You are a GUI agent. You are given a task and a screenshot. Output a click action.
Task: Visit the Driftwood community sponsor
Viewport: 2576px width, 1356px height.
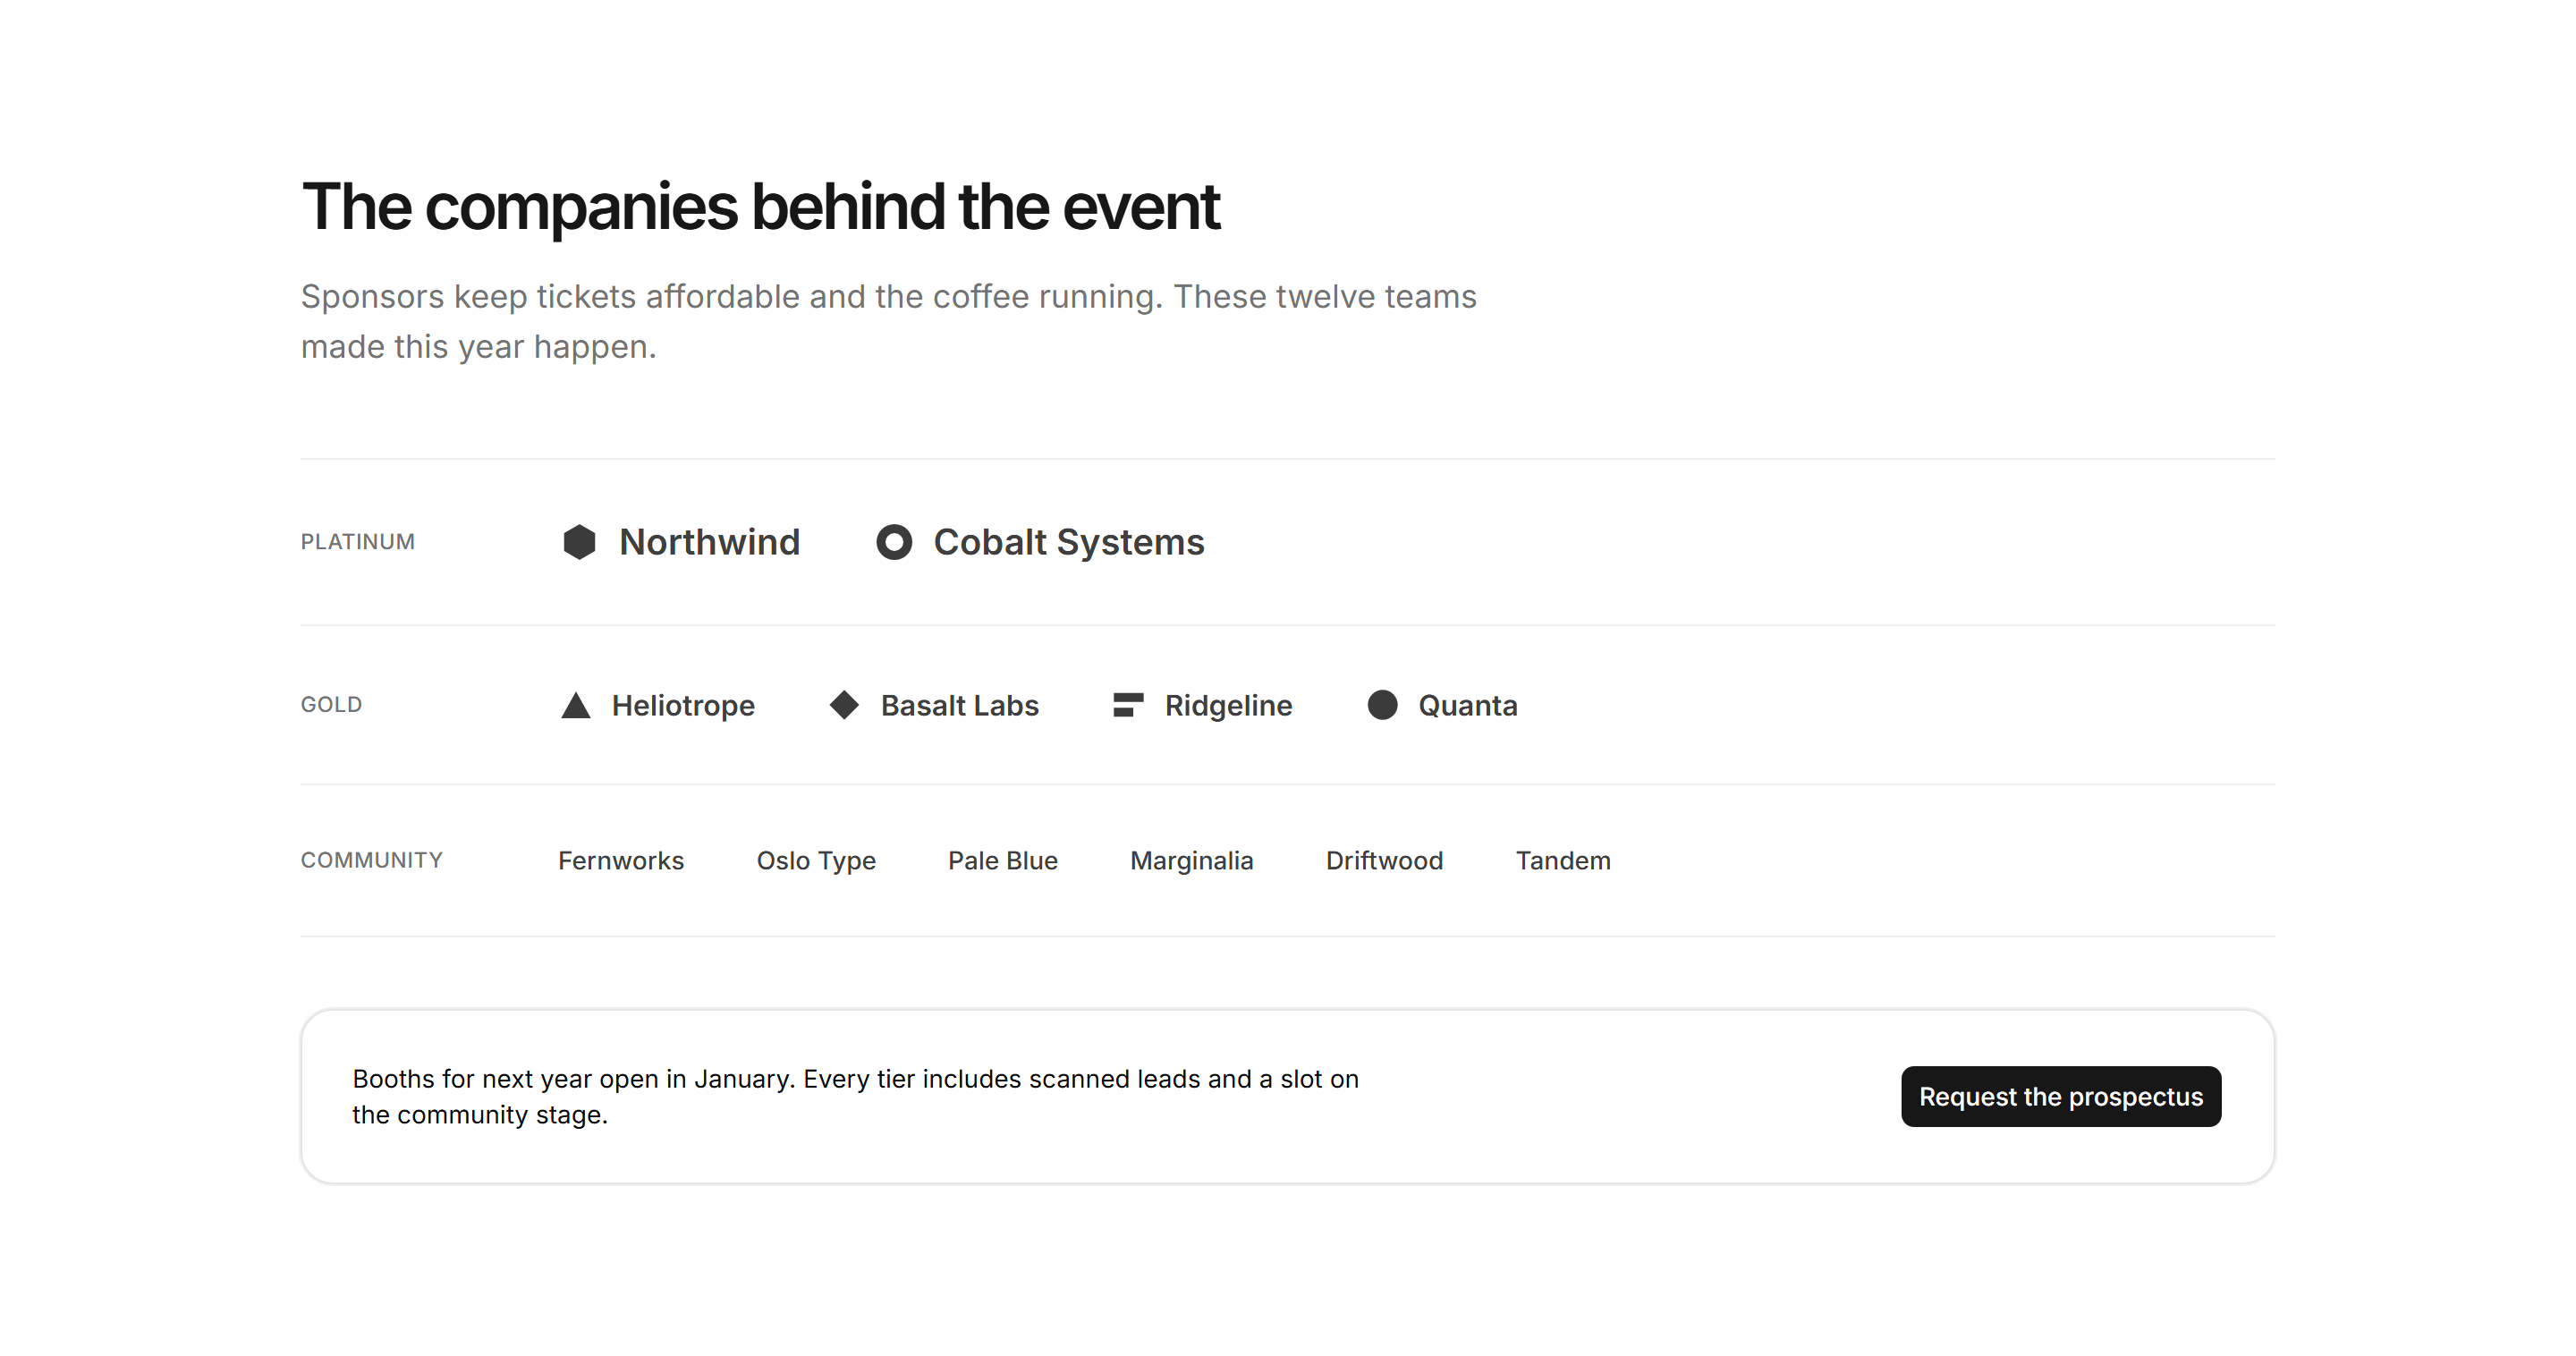tap(1384, 861)
